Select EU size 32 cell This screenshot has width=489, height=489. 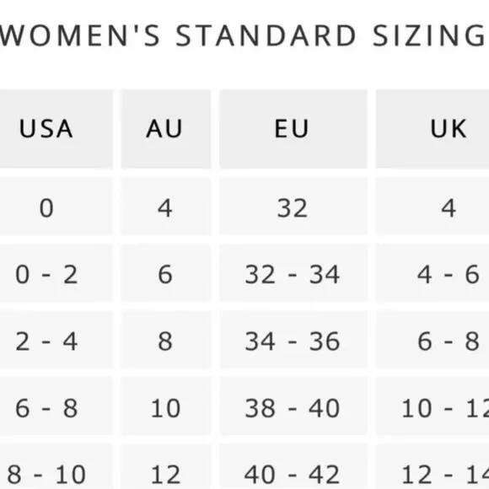[x=293, y=207]
